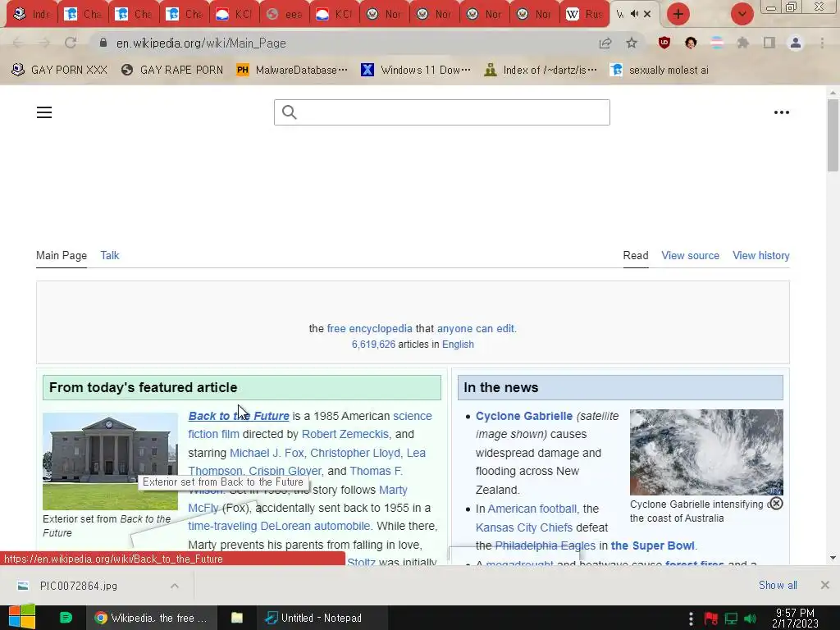Click the courthouse featured article thumbnail
The width and height of the screenshot is (840, 630).
tap(110, 461)
